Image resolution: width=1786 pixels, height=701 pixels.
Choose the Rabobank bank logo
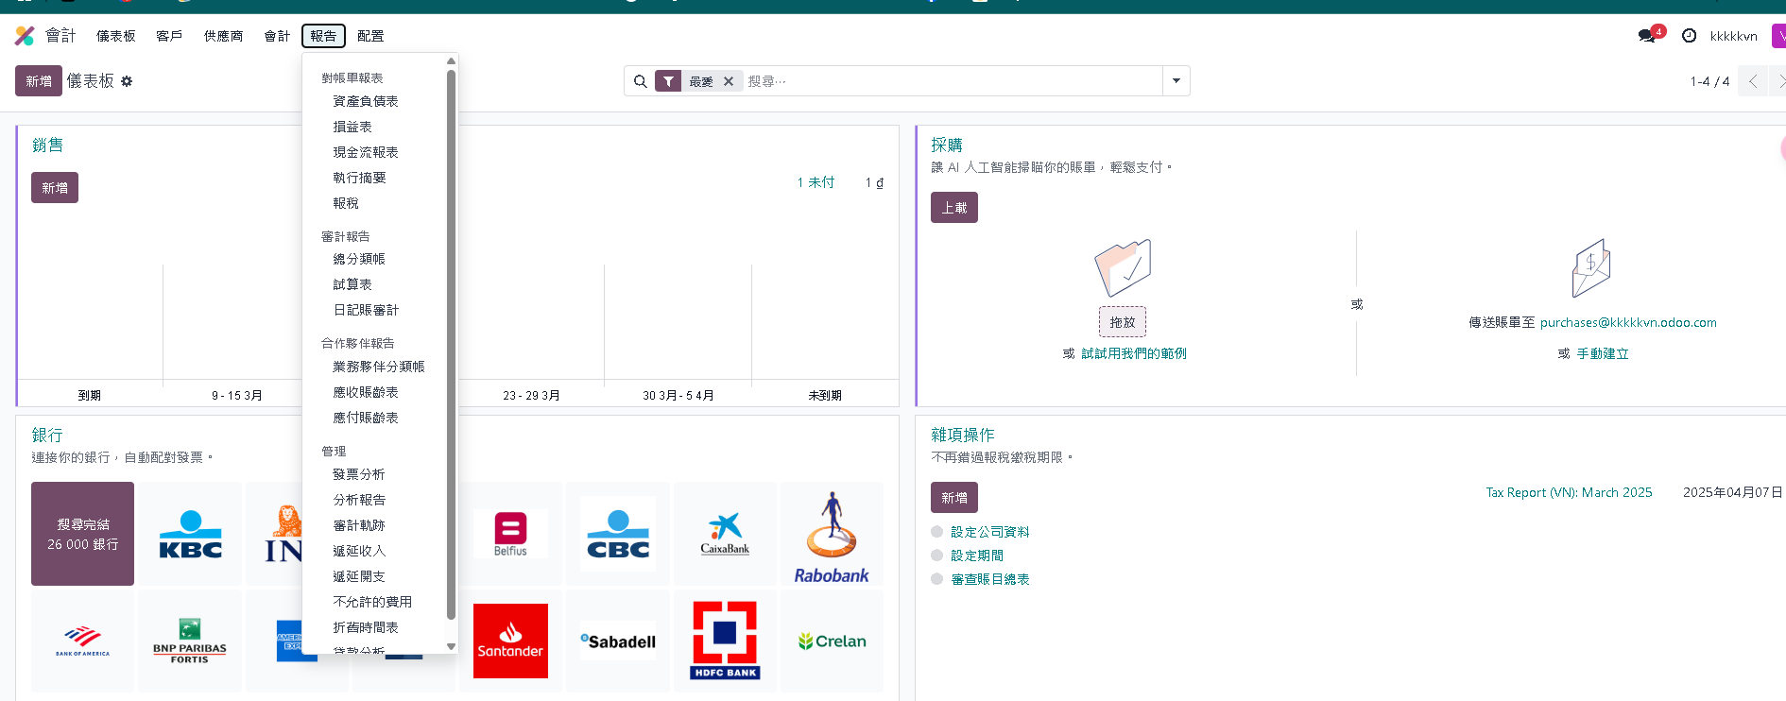pos(831,534)
